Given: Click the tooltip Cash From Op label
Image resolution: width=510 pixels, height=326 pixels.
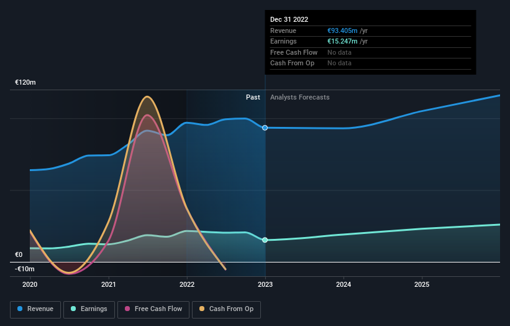Looking at the screenshot, I should (292, 63).
